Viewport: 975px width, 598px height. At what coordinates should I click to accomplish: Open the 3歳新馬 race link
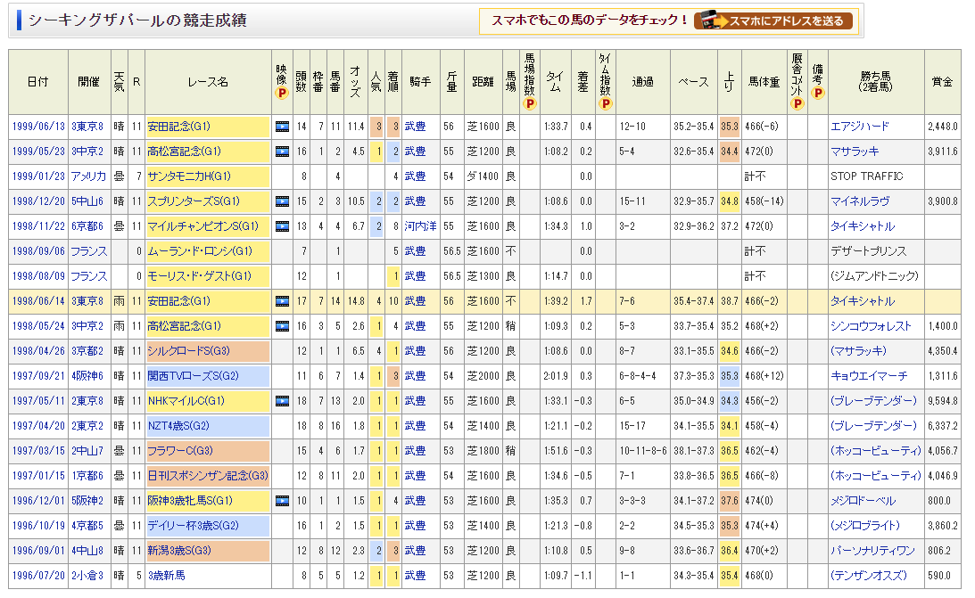167,576
